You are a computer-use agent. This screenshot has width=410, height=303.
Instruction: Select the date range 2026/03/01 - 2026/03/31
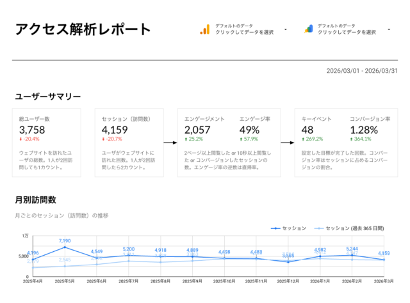coord(362,71)
